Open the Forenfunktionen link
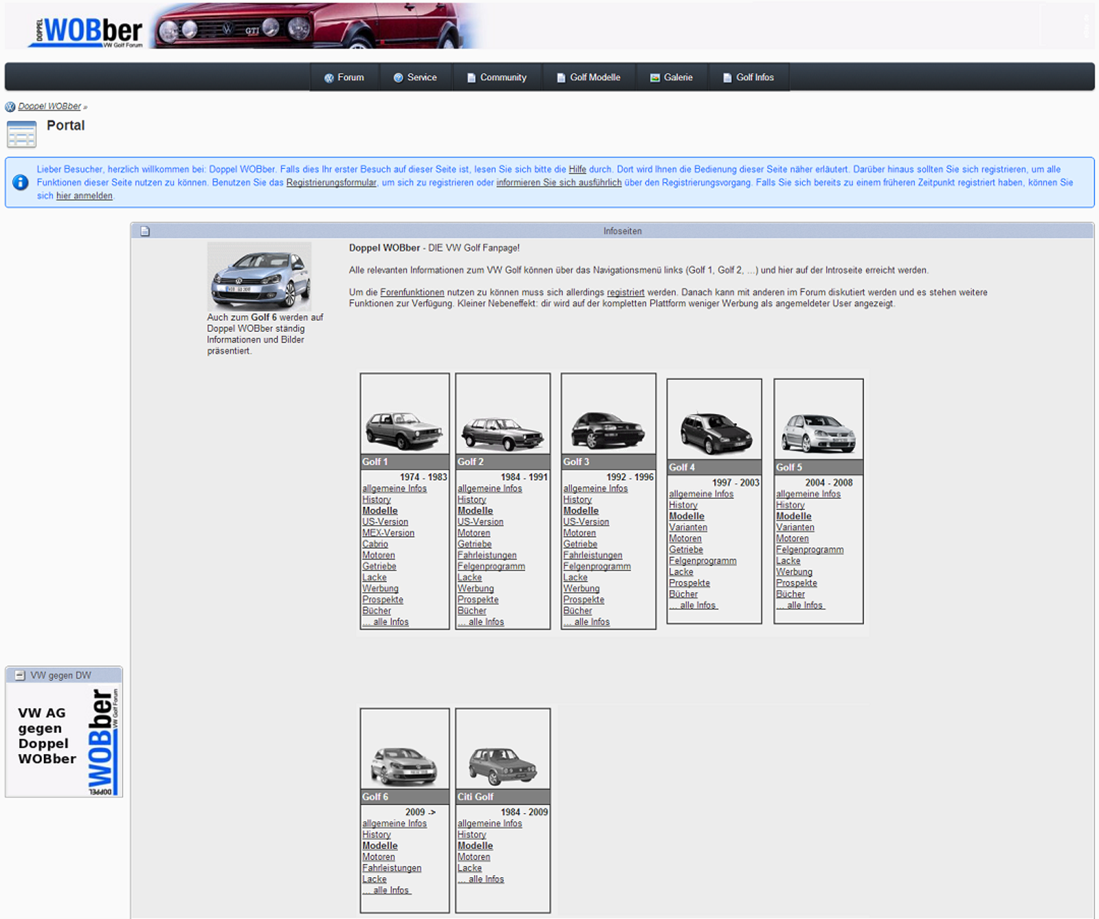The image size is (1099, 919). [x=412, y=292]
